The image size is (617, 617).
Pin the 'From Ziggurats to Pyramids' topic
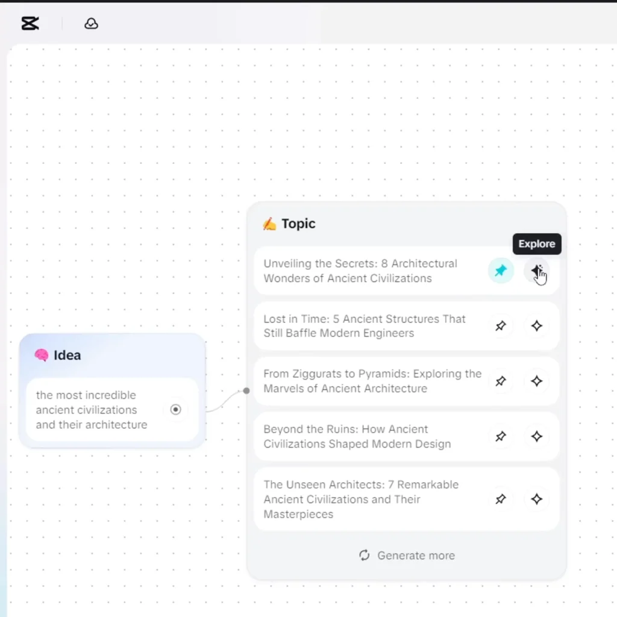pos(501,381)
